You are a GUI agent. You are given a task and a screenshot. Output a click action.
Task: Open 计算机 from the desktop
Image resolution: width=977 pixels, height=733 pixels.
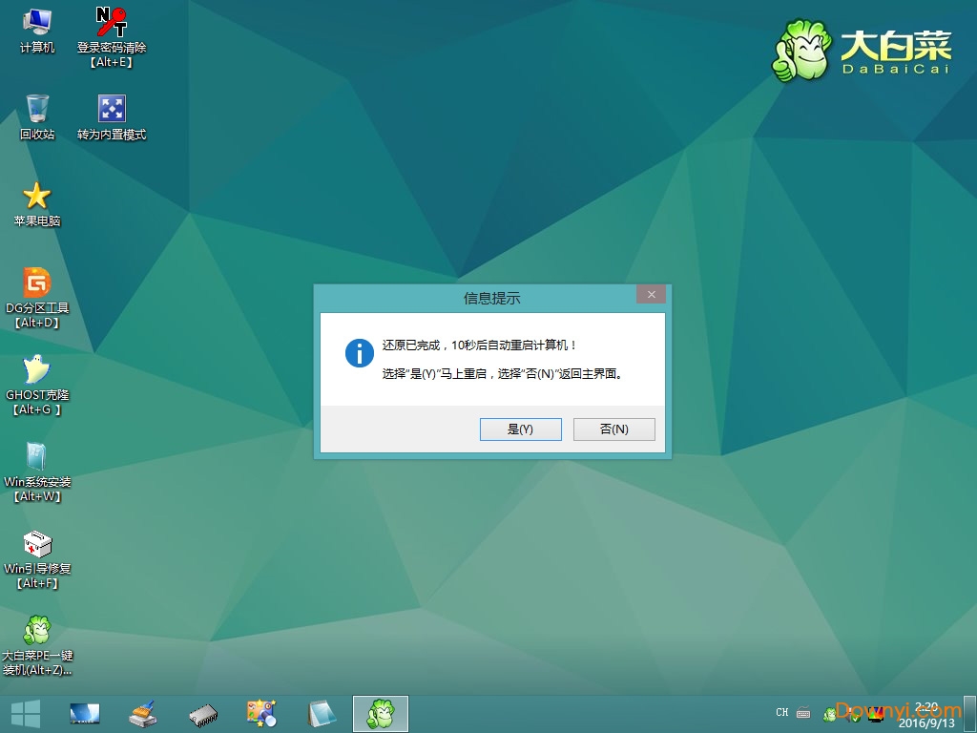tap(38, 24)
